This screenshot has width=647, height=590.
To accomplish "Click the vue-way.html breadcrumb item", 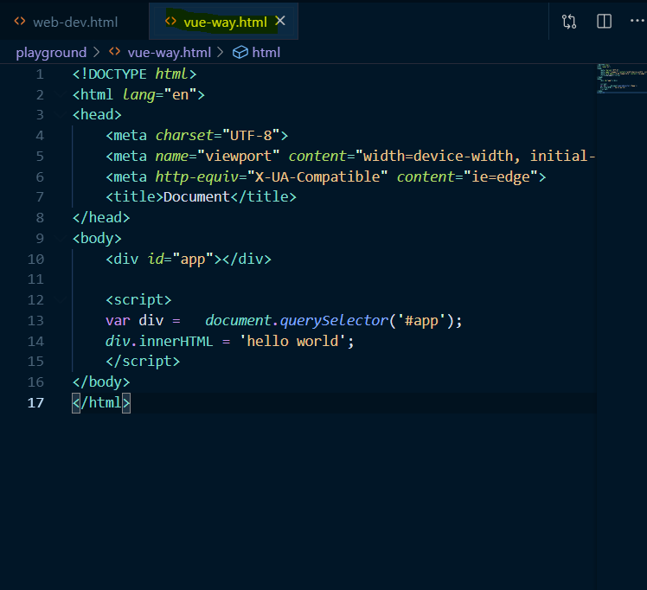I will point(170,53).
